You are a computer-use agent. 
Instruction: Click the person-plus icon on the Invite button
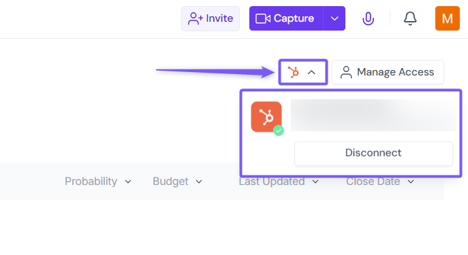tap(196, 18)
